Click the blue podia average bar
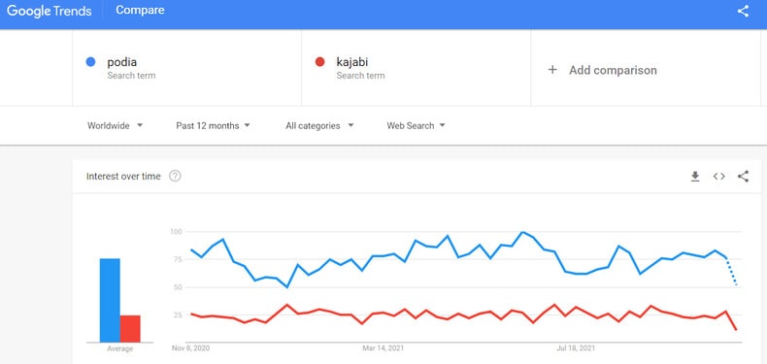The width and height of the screenshot is (767, 364). point(110,300)
